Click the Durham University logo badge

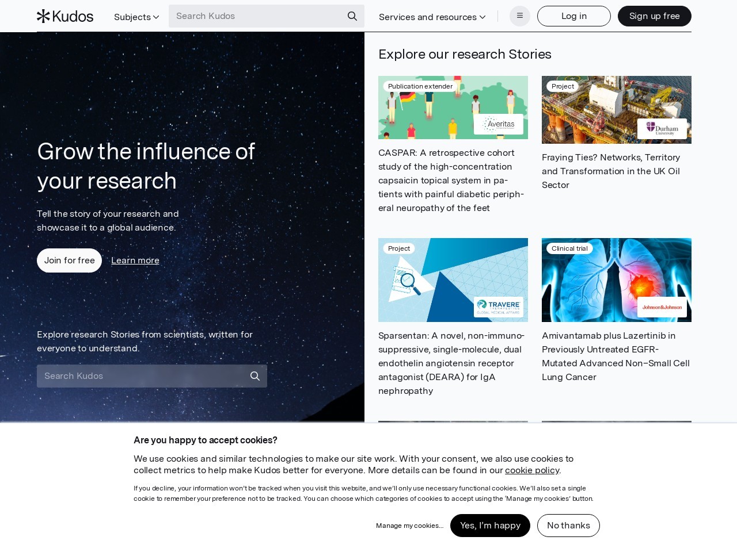[x=662, y=129]
